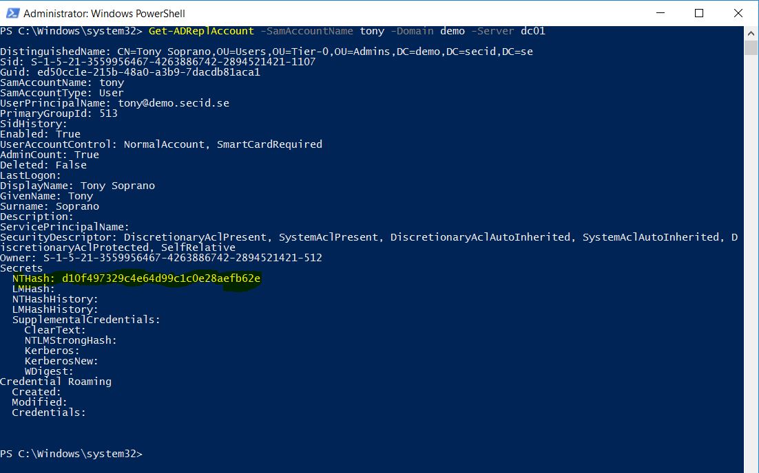Click the NTLMStrongHash line

(x=71, y=340)
